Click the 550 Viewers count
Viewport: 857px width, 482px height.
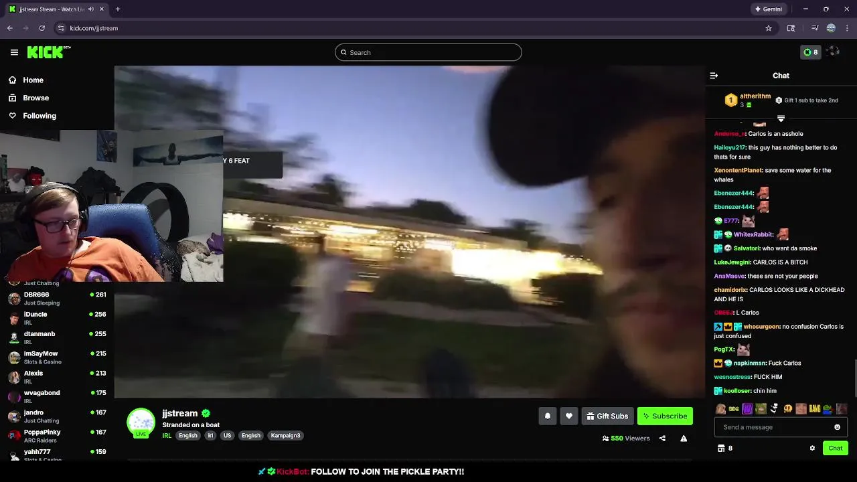pos(626,438)
